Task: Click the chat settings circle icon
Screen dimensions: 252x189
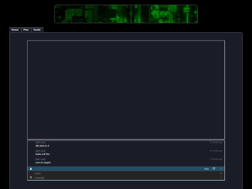Action: pos(221,169)
